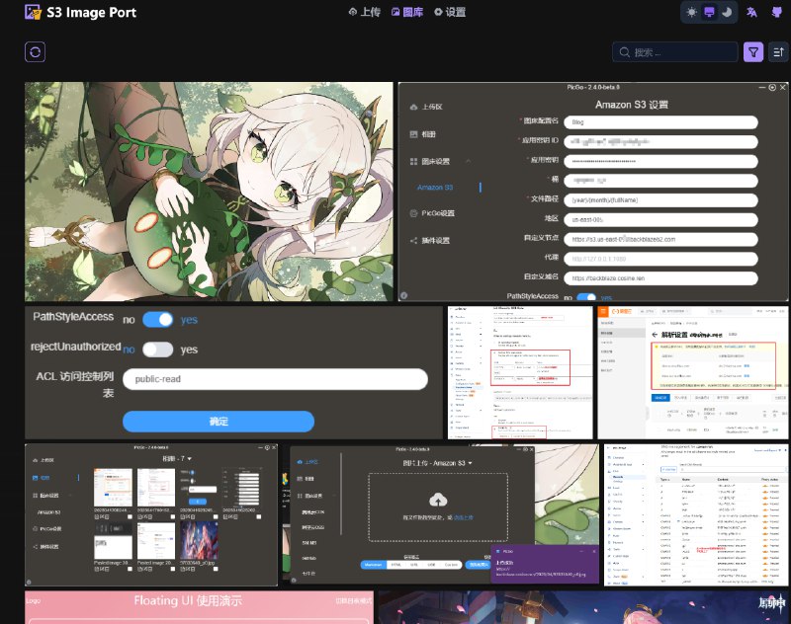Open the Floating UI 使用演示 thumbnail
The width and height of the screenshot is (791, 624).
(199, 607)
